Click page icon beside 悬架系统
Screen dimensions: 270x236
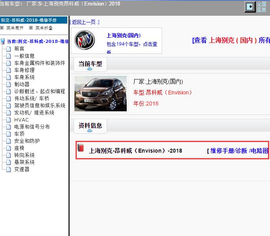pos(9,162)
